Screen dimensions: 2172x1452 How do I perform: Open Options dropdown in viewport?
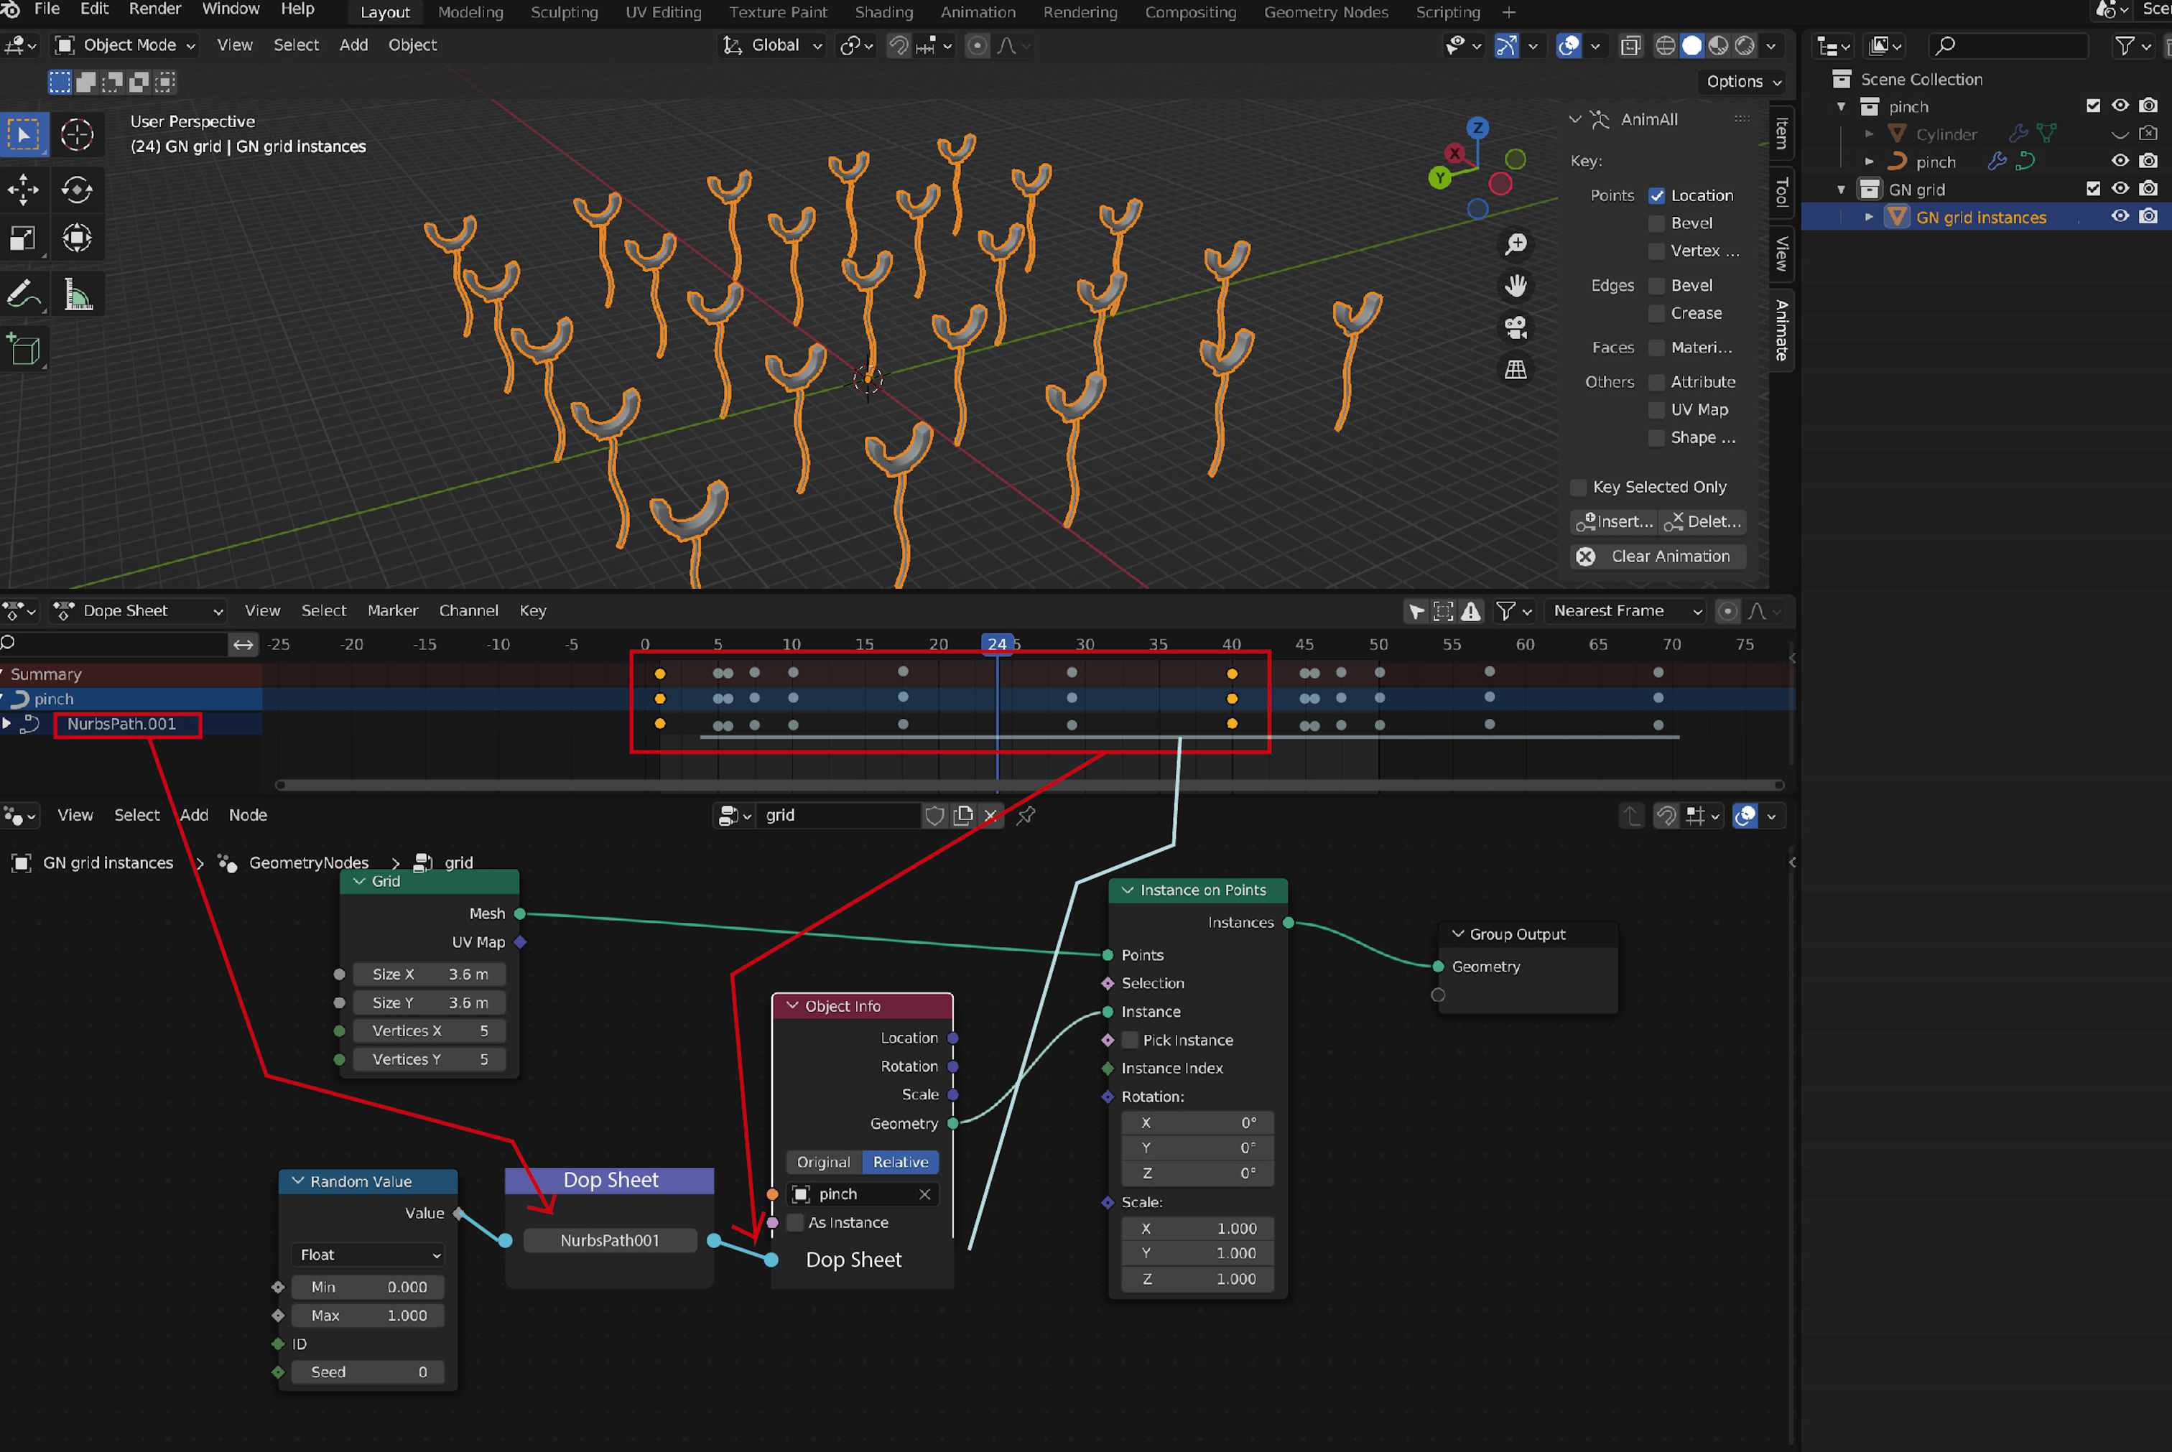click(x=1742, y=81)
